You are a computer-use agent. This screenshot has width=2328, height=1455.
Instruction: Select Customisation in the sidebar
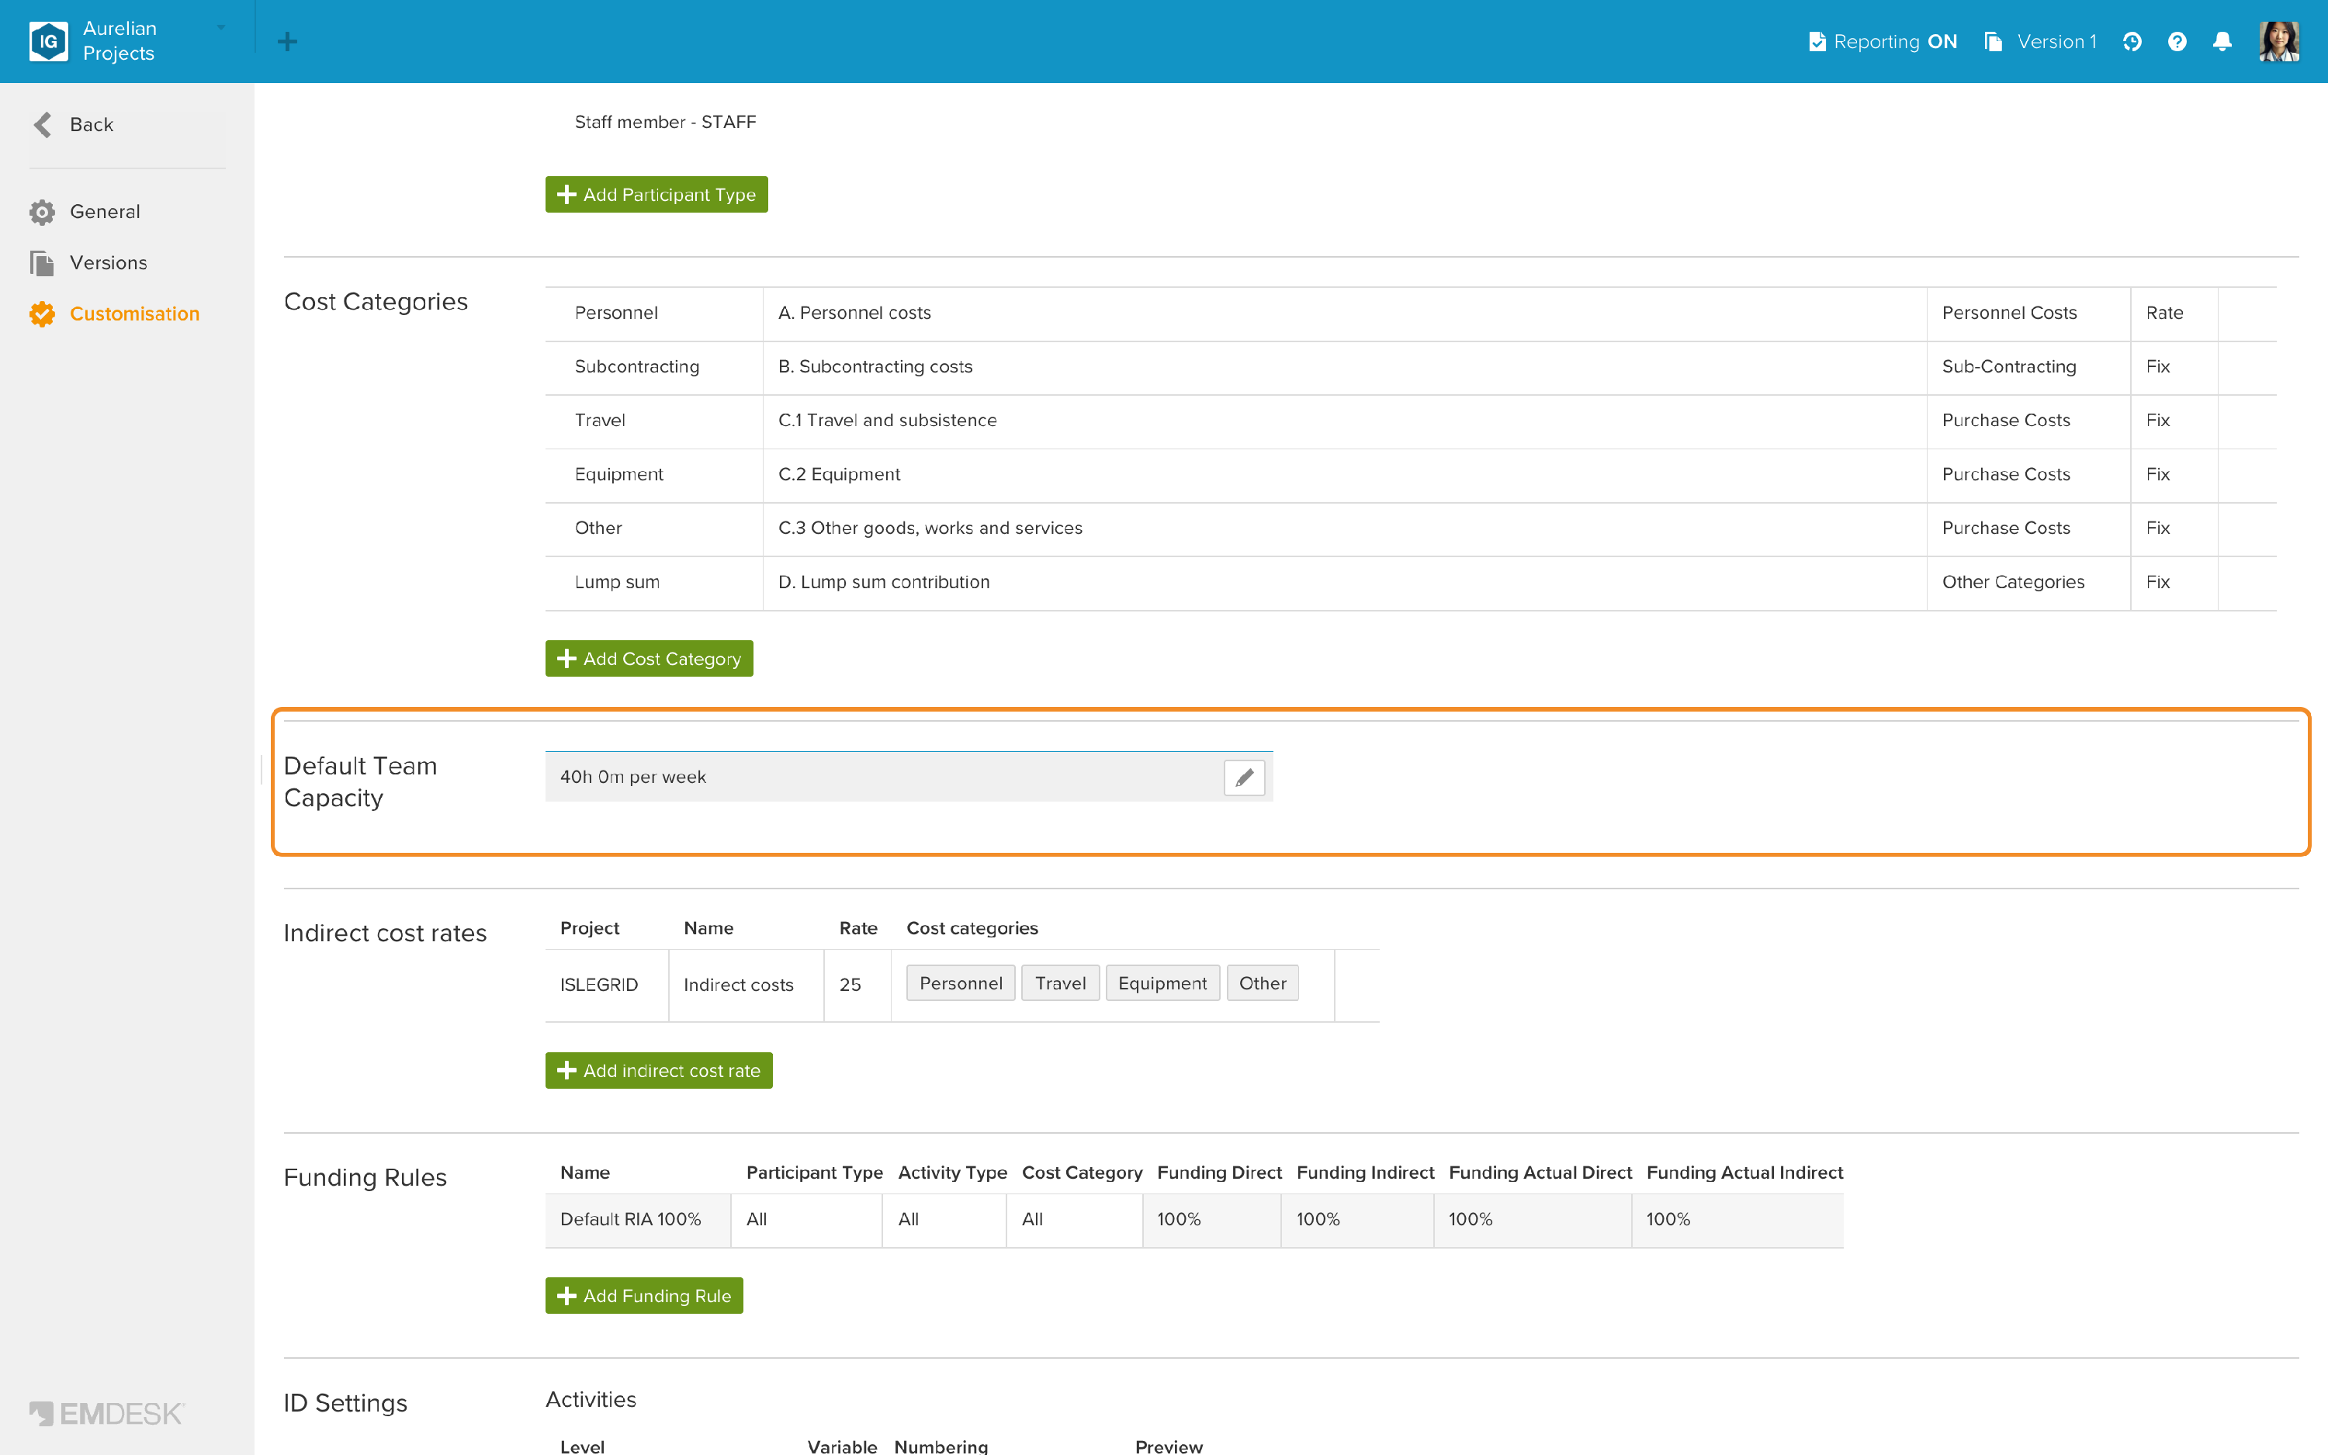click(115, 314)
